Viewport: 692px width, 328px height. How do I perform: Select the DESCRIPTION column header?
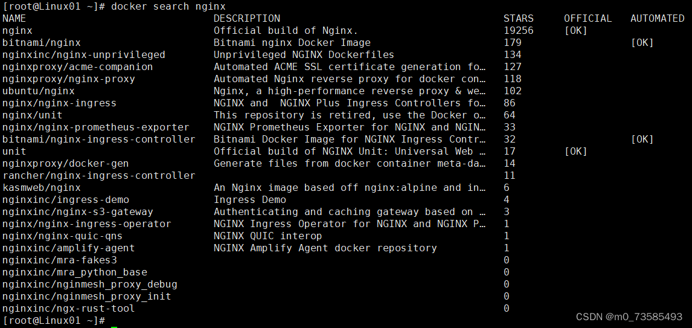pyautogui.click(x=247, y=19)
